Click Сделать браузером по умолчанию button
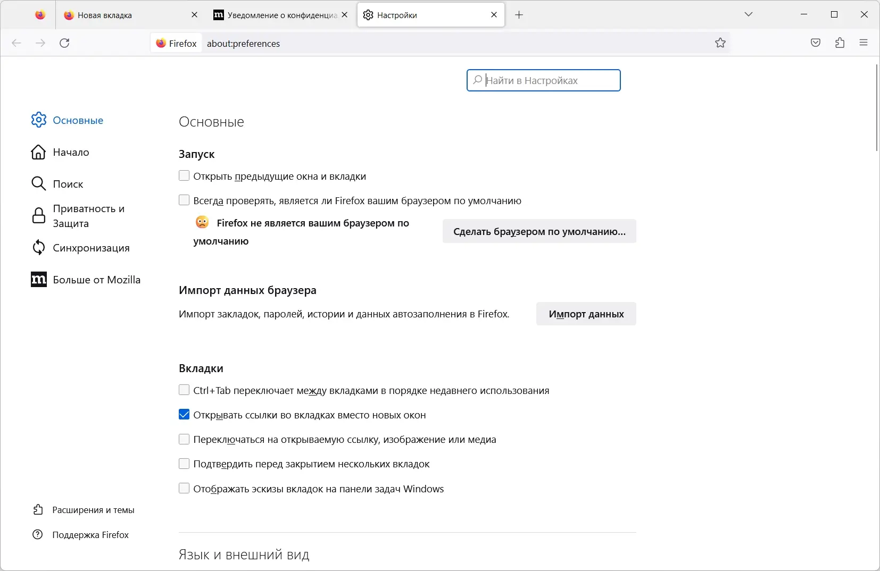Image resolution: width=880 pixels, height=571 pixels. [x=539, y=231]
